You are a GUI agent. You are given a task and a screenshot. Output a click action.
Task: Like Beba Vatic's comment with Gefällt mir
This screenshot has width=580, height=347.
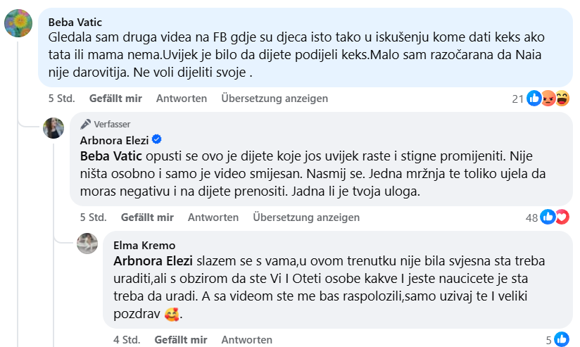tap(115, 99)
